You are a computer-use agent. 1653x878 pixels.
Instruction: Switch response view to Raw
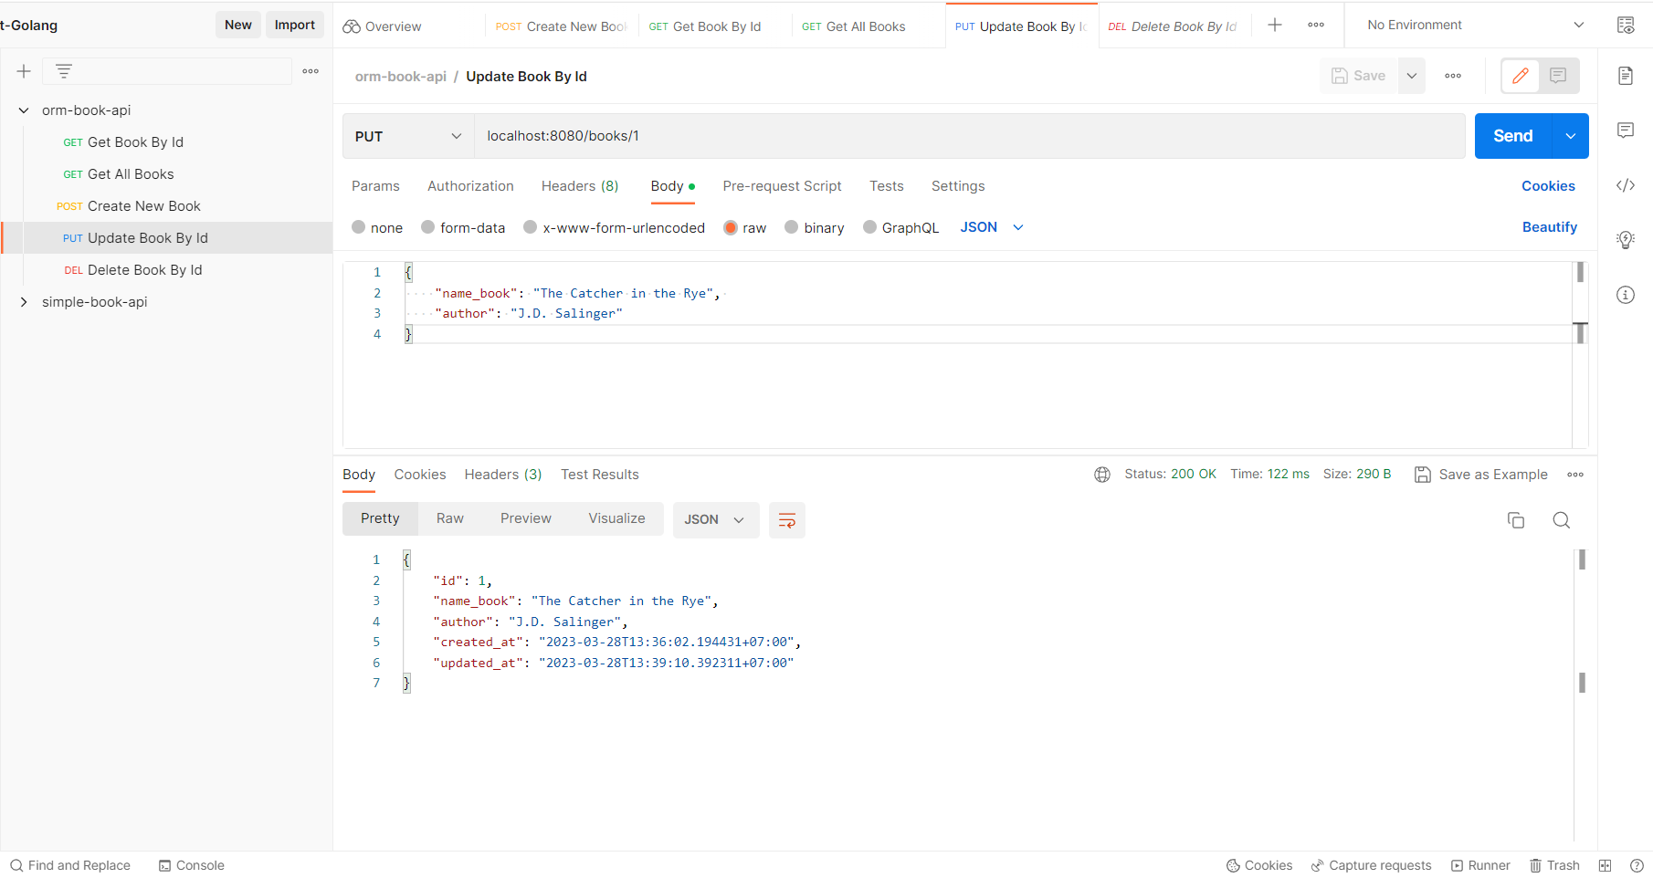449,518
